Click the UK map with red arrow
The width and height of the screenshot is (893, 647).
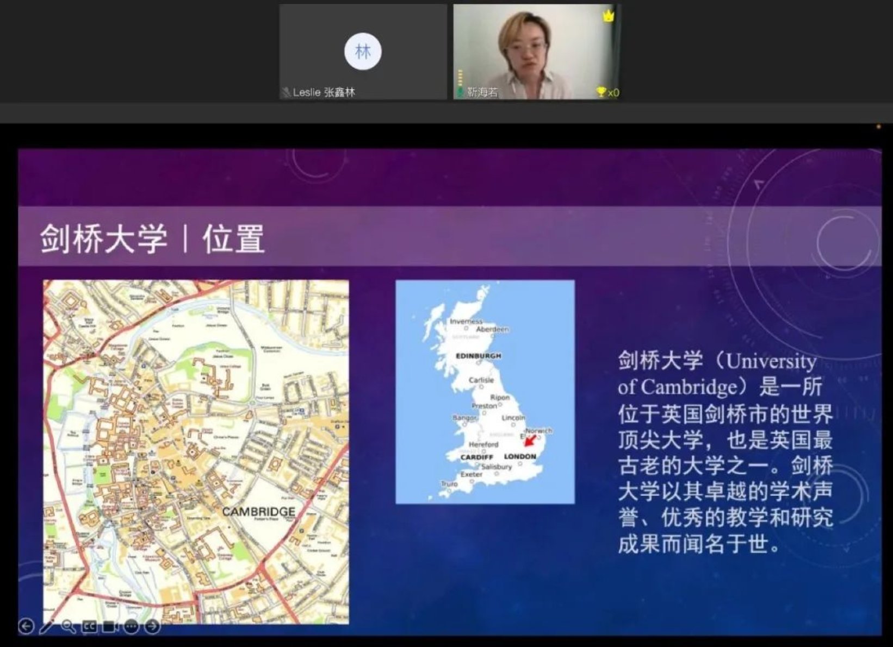[485, 392]
